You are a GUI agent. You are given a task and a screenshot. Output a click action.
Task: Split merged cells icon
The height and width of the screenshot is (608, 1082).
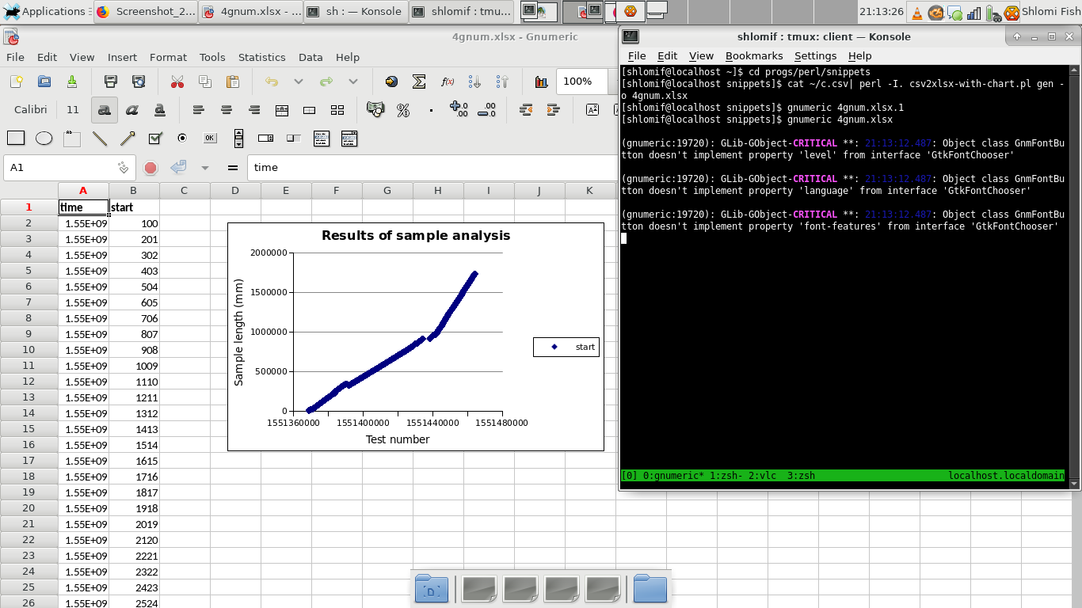pyautogui.click(x=337, y=110)
